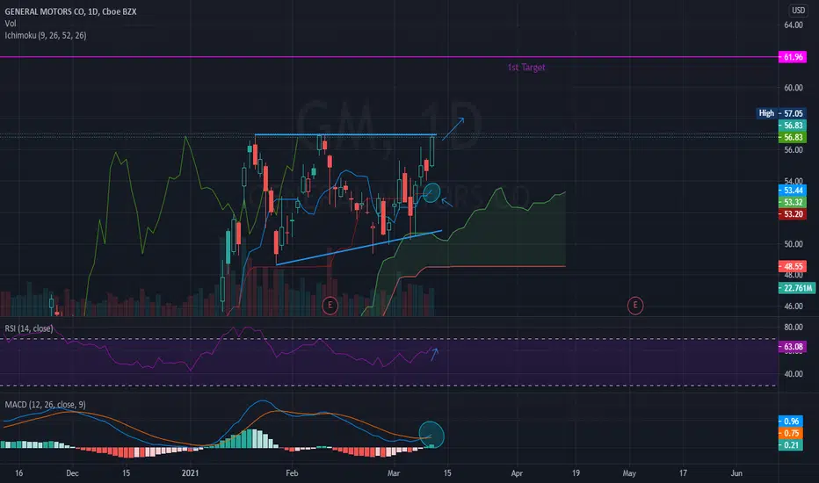Select the Vol indicator label
Screen dimensions: 819x483
[x=11, y=24]
